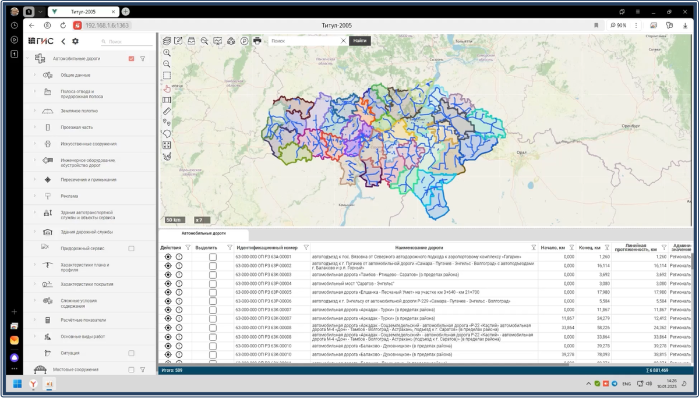Viewport: 699px width, 398px height.
Task: Choose the hand pan tool
Action: point(167,88)
